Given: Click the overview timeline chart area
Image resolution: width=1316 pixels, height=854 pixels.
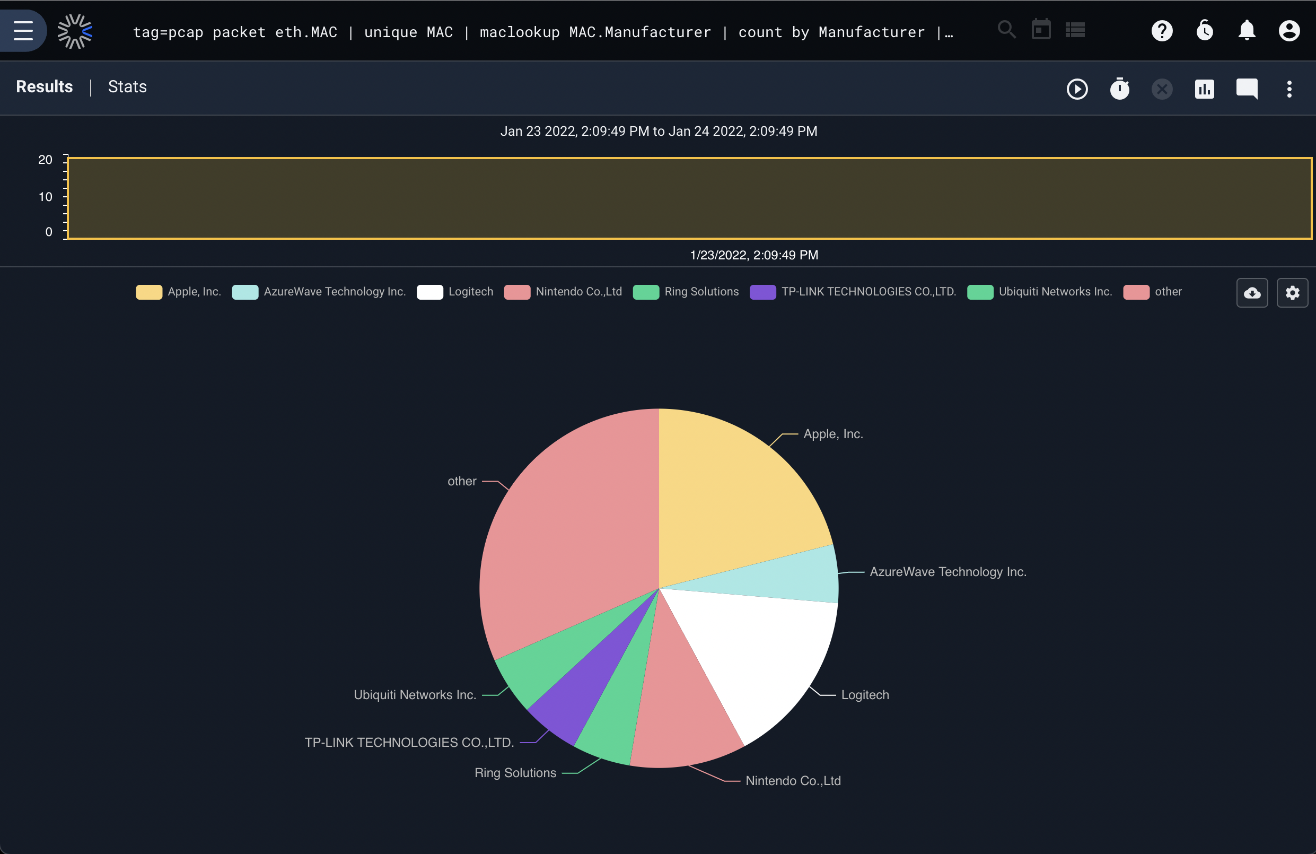Looking at the screenshot, I should click(x=689, y=198).
